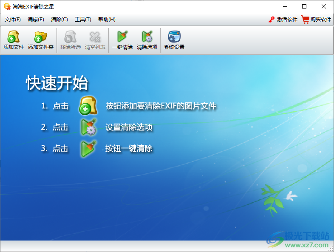This screenshot has height=252, width=334.
Task: Click the app logo in the title bar
Action: tap(7, 7)
